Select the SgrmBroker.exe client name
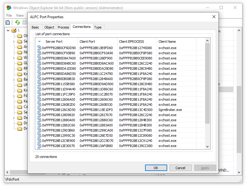The width and height of the screenshot is (247, 187). tap(170, 110)
